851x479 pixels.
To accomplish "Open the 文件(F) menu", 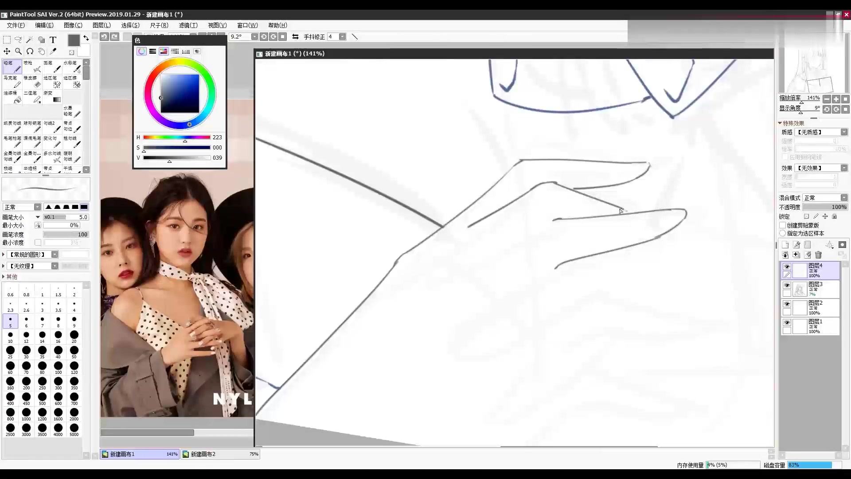I will 16,25.
